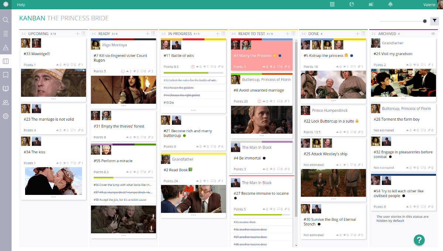Open the projects folder icon in top bar
Screen dimensions: 443x251
(x=371, y=4)
